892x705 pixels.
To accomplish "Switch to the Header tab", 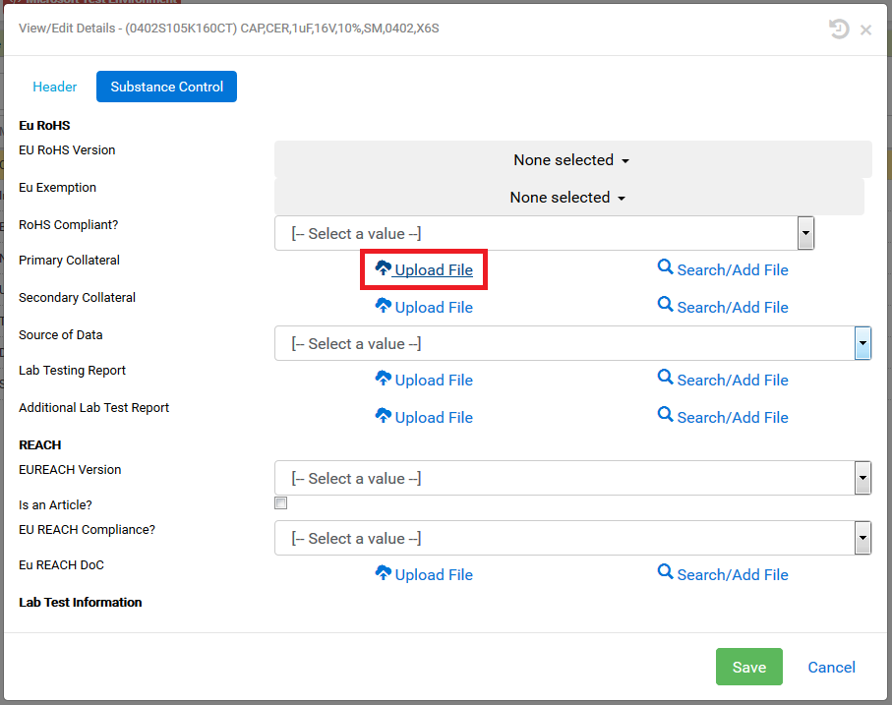I will (54, 87).
